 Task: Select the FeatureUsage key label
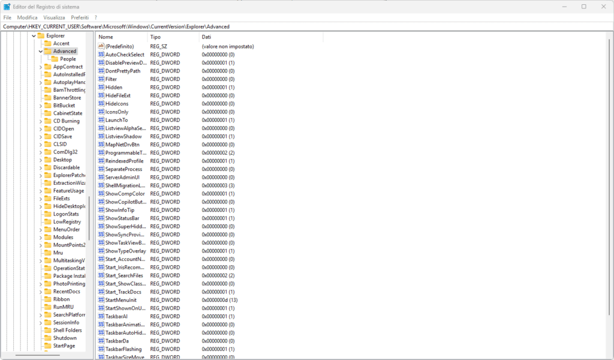[68, 191]
